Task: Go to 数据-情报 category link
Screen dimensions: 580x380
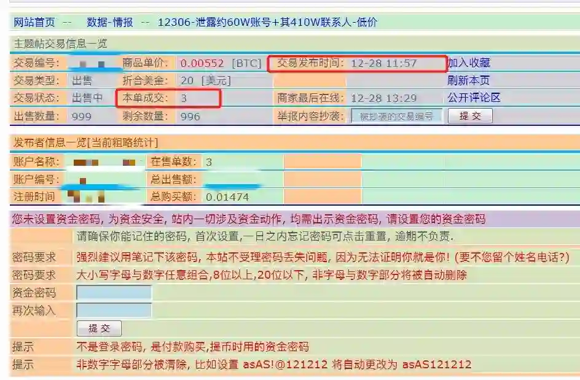Action: [x=110, y=23]
